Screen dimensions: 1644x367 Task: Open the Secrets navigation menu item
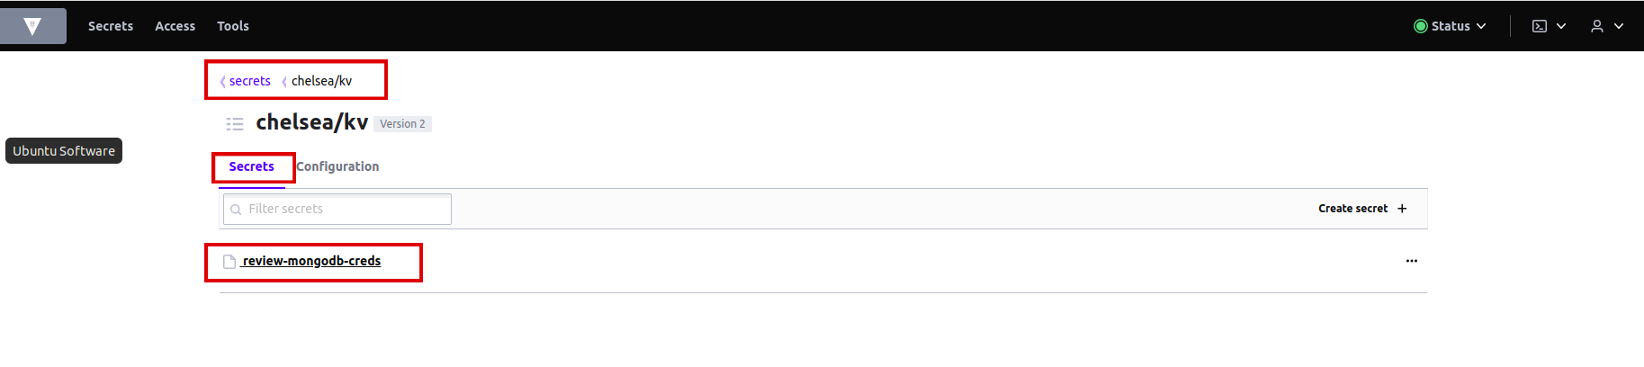(111, 26)
